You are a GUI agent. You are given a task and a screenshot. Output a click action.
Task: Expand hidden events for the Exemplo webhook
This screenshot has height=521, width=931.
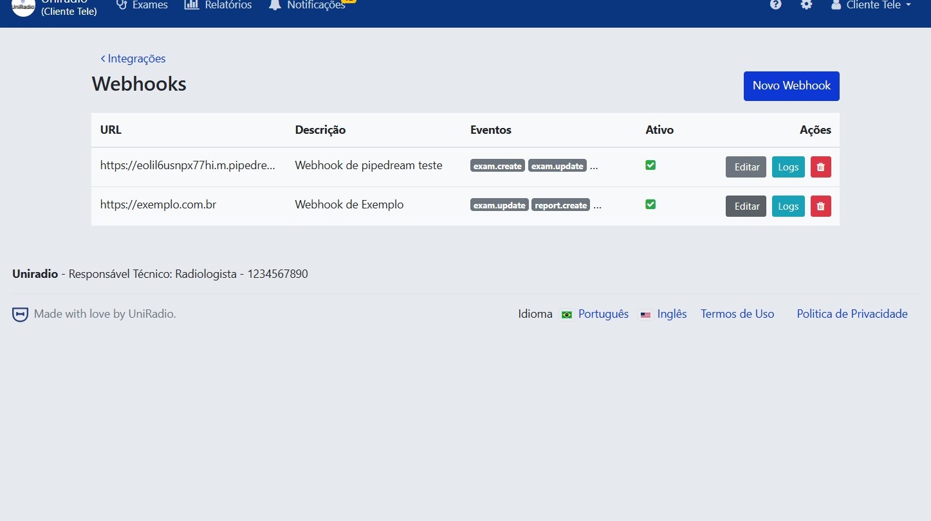tap(597, 205)
